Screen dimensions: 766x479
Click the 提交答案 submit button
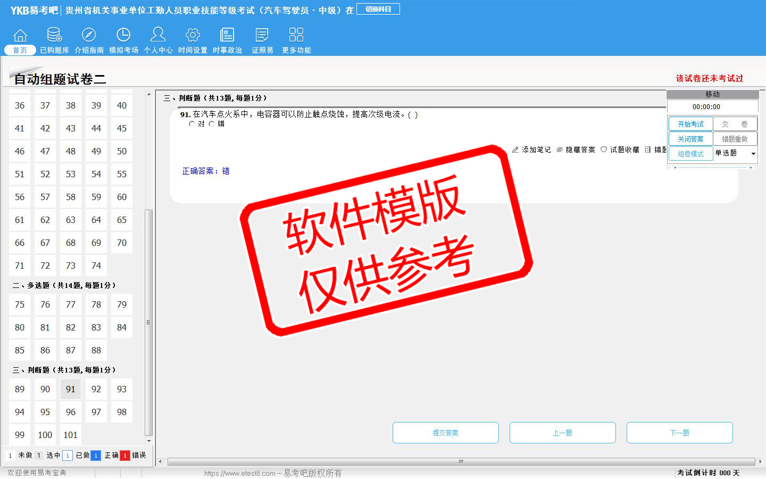[446, 433]
